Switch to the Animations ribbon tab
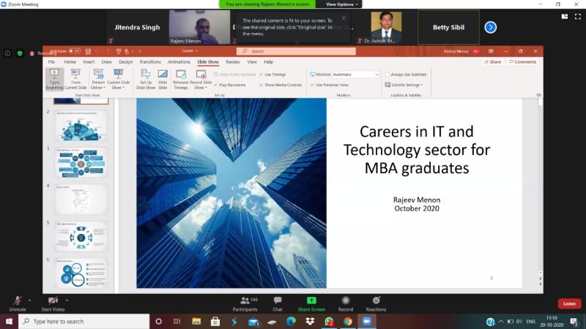586x329 pixels. 179,62
